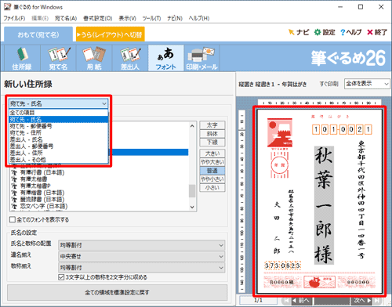Select the フォント font toolbar icon
This screenshot has width=392, height=307.
click(x=166, y=58)
